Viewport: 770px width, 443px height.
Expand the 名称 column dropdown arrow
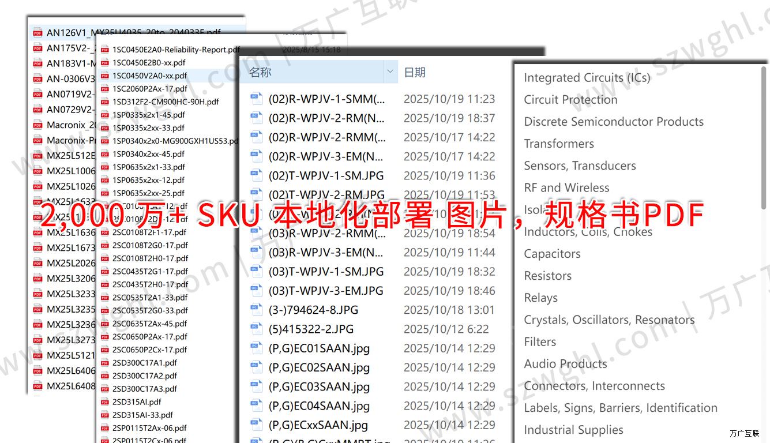coord(390,72)
